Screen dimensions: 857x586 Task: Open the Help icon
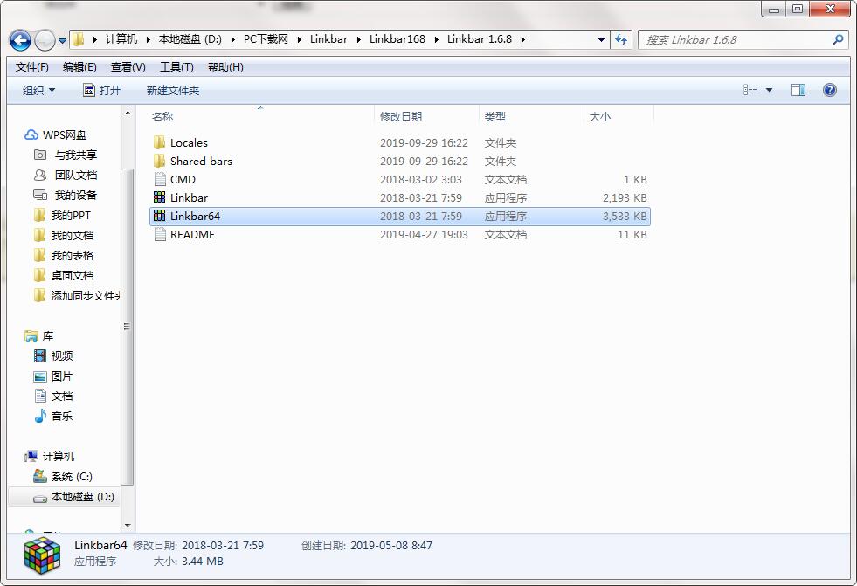pos(829,90)
